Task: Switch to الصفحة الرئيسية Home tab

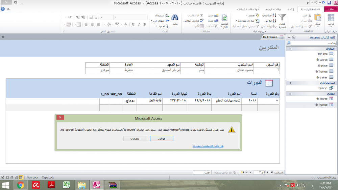Action: pos(310,9)
